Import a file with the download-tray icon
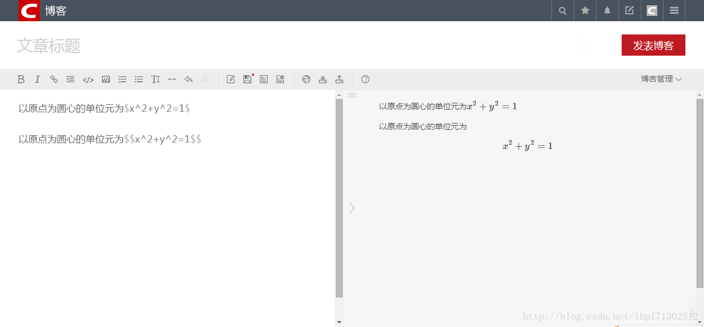704x327 pixels. [x=323, y=79]
